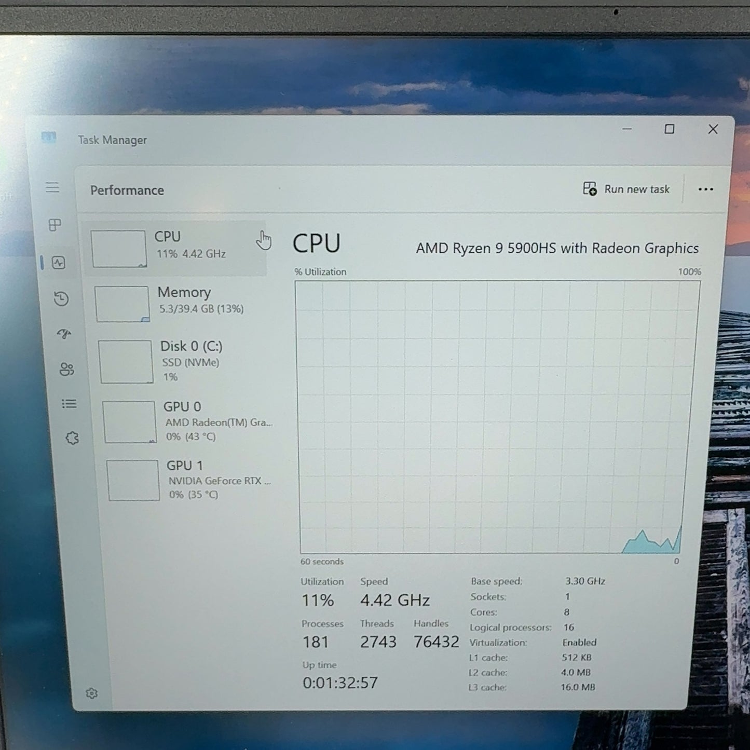Click the Task Manager title bar icon
750x750 pixels.
49,138
